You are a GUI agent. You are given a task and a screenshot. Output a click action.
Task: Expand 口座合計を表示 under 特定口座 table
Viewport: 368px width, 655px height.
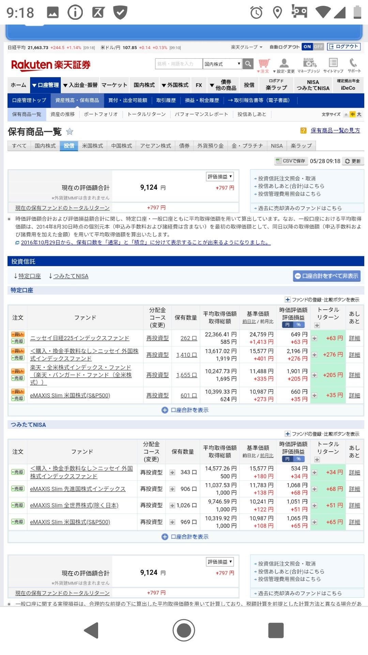[185, 410]
